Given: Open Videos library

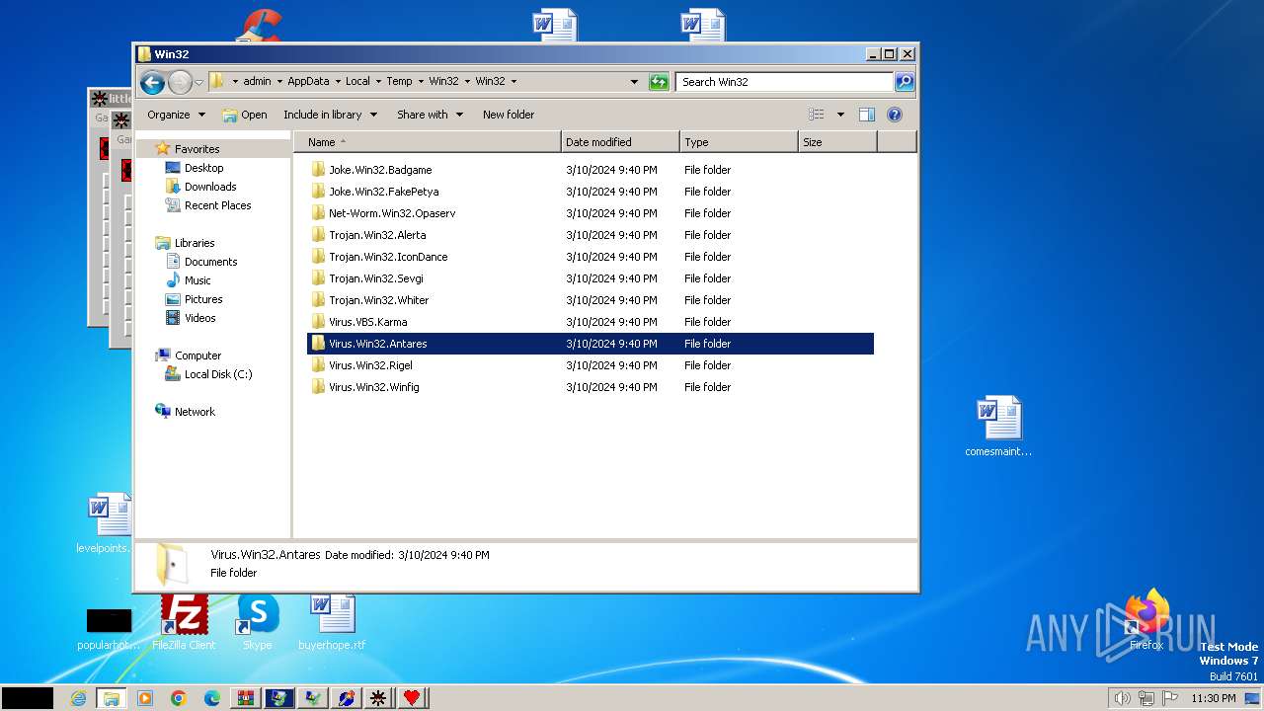Looking at the screenshot, I should tap(199, 318).
